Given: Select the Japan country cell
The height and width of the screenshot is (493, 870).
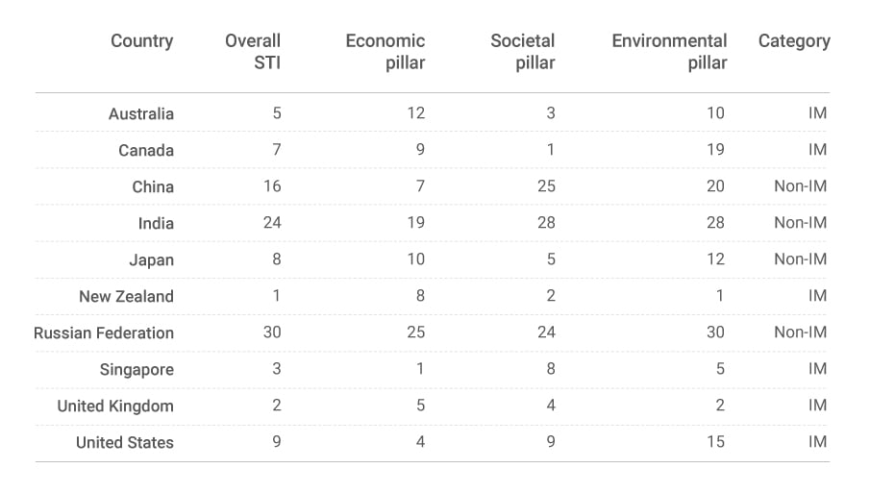Looking at the screenshot, I should (x=152, y=259).
